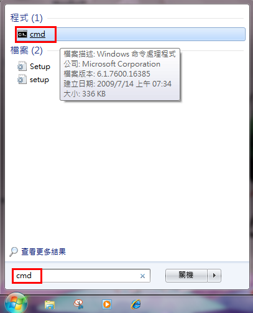Click the 關機 shutdown button
The image size is (253, 313).
click(186, 276)
